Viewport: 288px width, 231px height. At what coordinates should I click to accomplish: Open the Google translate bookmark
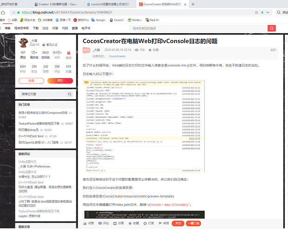point(99,20)
